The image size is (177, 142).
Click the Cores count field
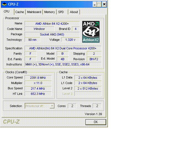[72, 106]
